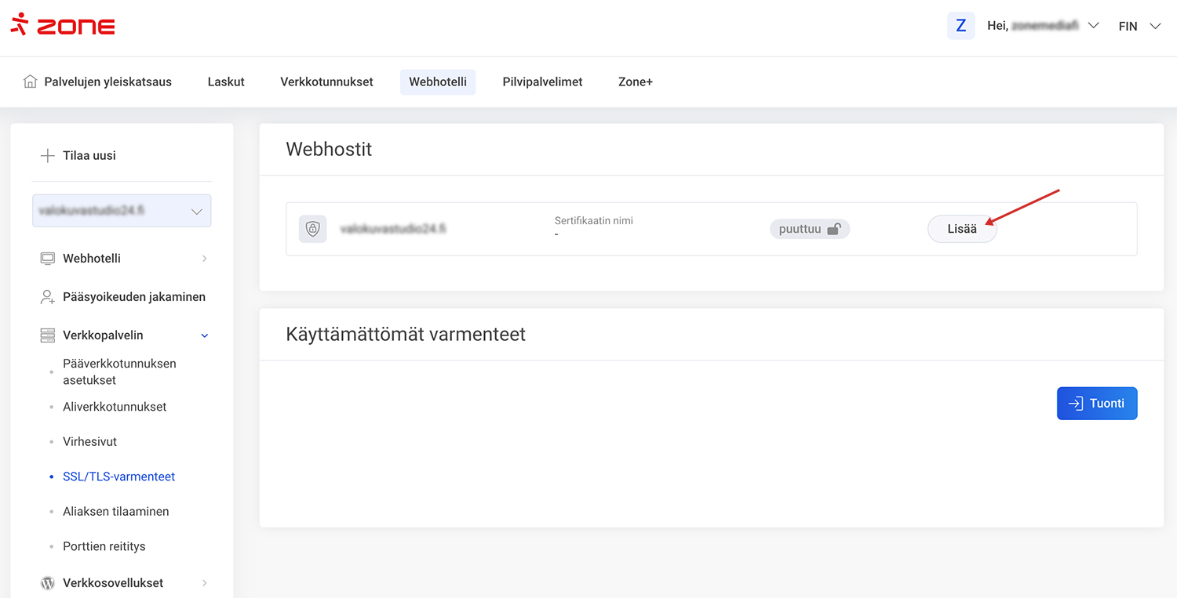The height and width of the screenshot is (598, 1177).
Task: Click the user avatar Z icon
Action: pyautogui.click(x=960, y=26)
